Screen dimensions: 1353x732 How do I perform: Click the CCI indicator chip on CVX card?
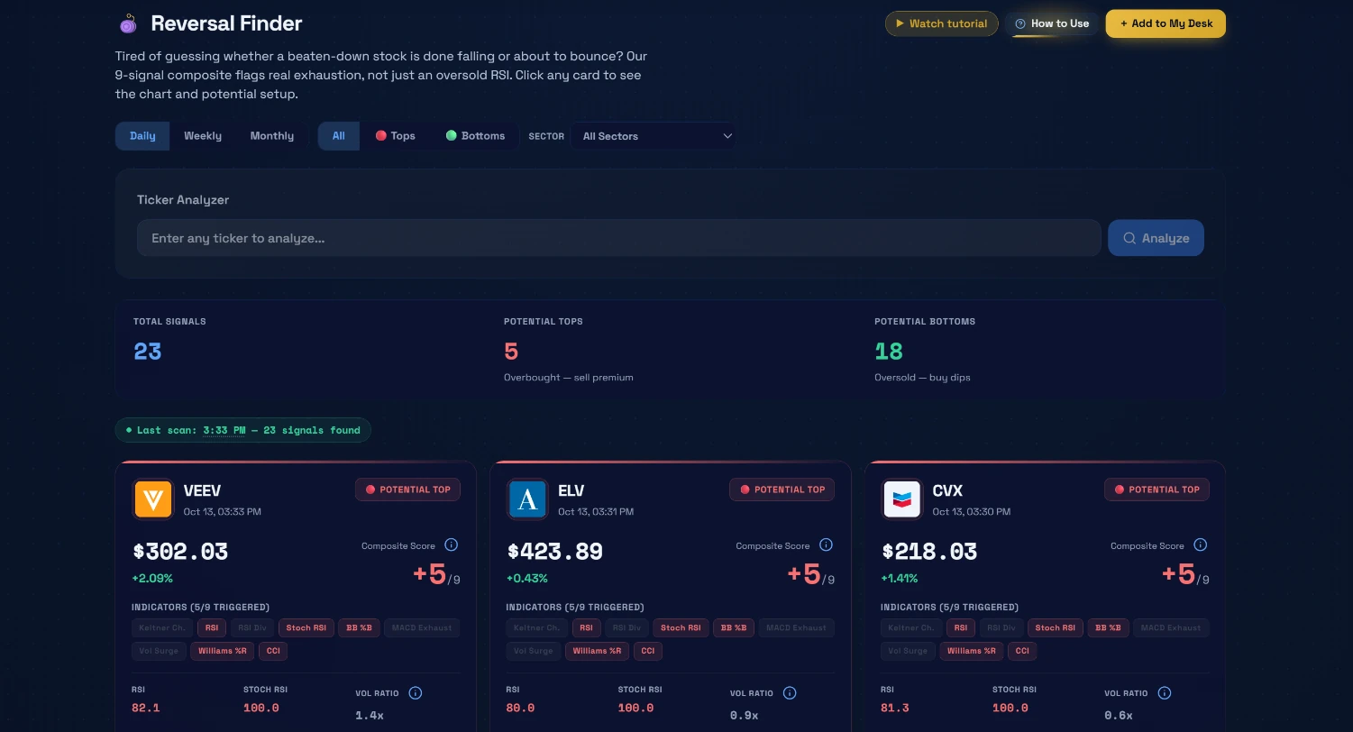tap(1022, 651)
